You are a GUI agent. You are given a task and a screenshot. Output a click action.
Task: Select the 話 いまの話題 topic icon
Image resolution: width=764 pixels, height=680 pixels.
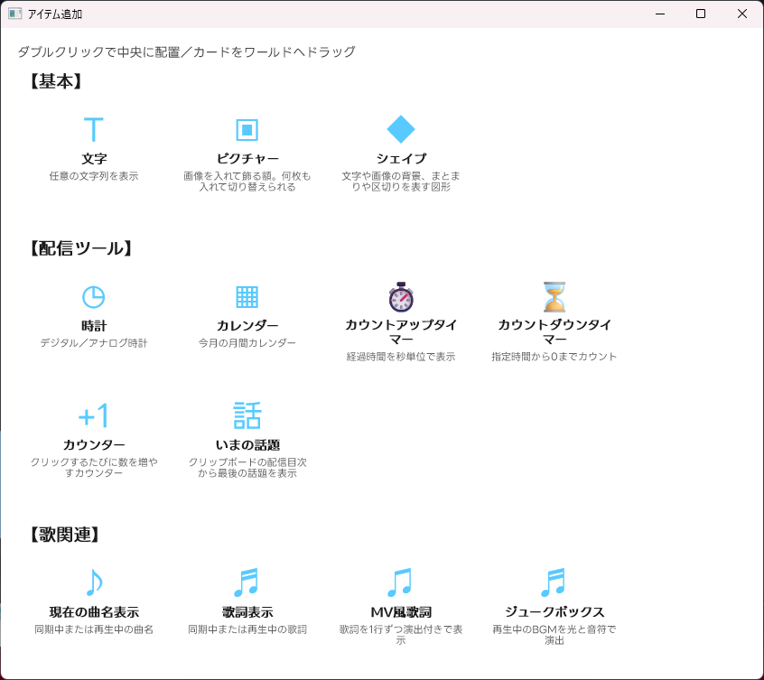247,415
